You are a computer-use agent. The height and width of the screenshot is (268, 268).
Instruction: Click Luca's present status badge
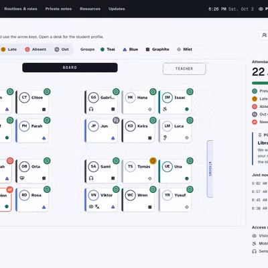[x=190, y=120]
